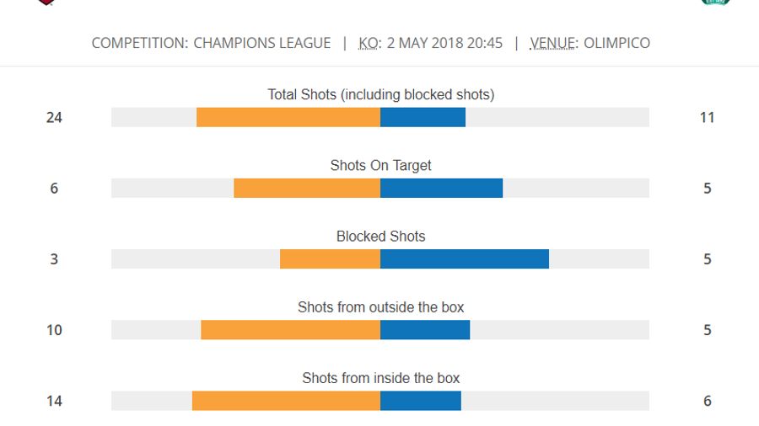Image resolution: width=759 pixels, height=426 pixels.
Task: Click the KO abbreviation label
Action: coord(369,43)
